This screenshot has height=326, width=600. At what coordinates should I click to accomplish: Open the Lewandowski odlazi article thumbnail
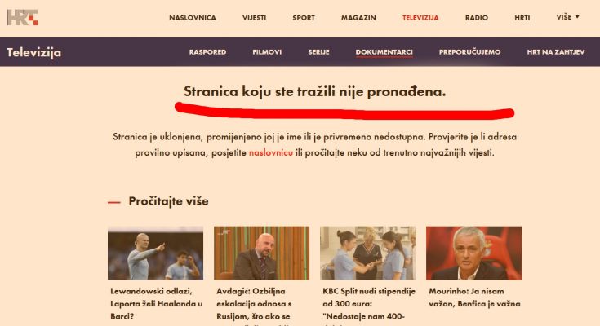coord(155,253)
